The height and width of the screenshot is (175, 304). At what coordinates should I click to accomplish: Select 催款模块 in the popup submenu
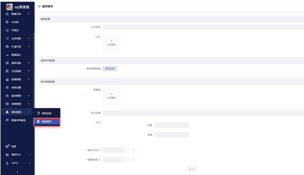pos(47,121)
